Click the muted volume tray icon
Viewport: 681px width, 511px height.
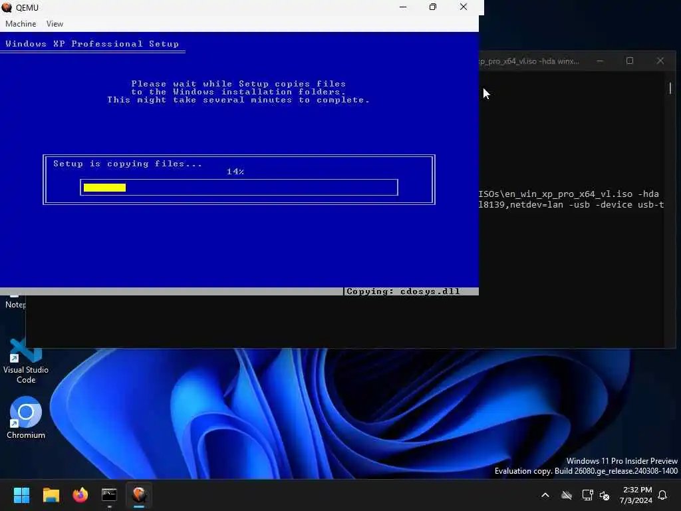pyautogui.click(x=605, y=495)
